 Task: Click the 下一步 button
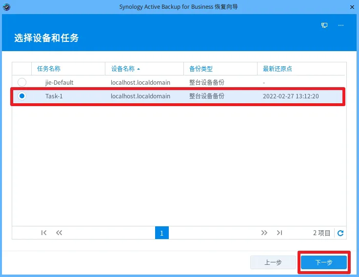point(324,262)
